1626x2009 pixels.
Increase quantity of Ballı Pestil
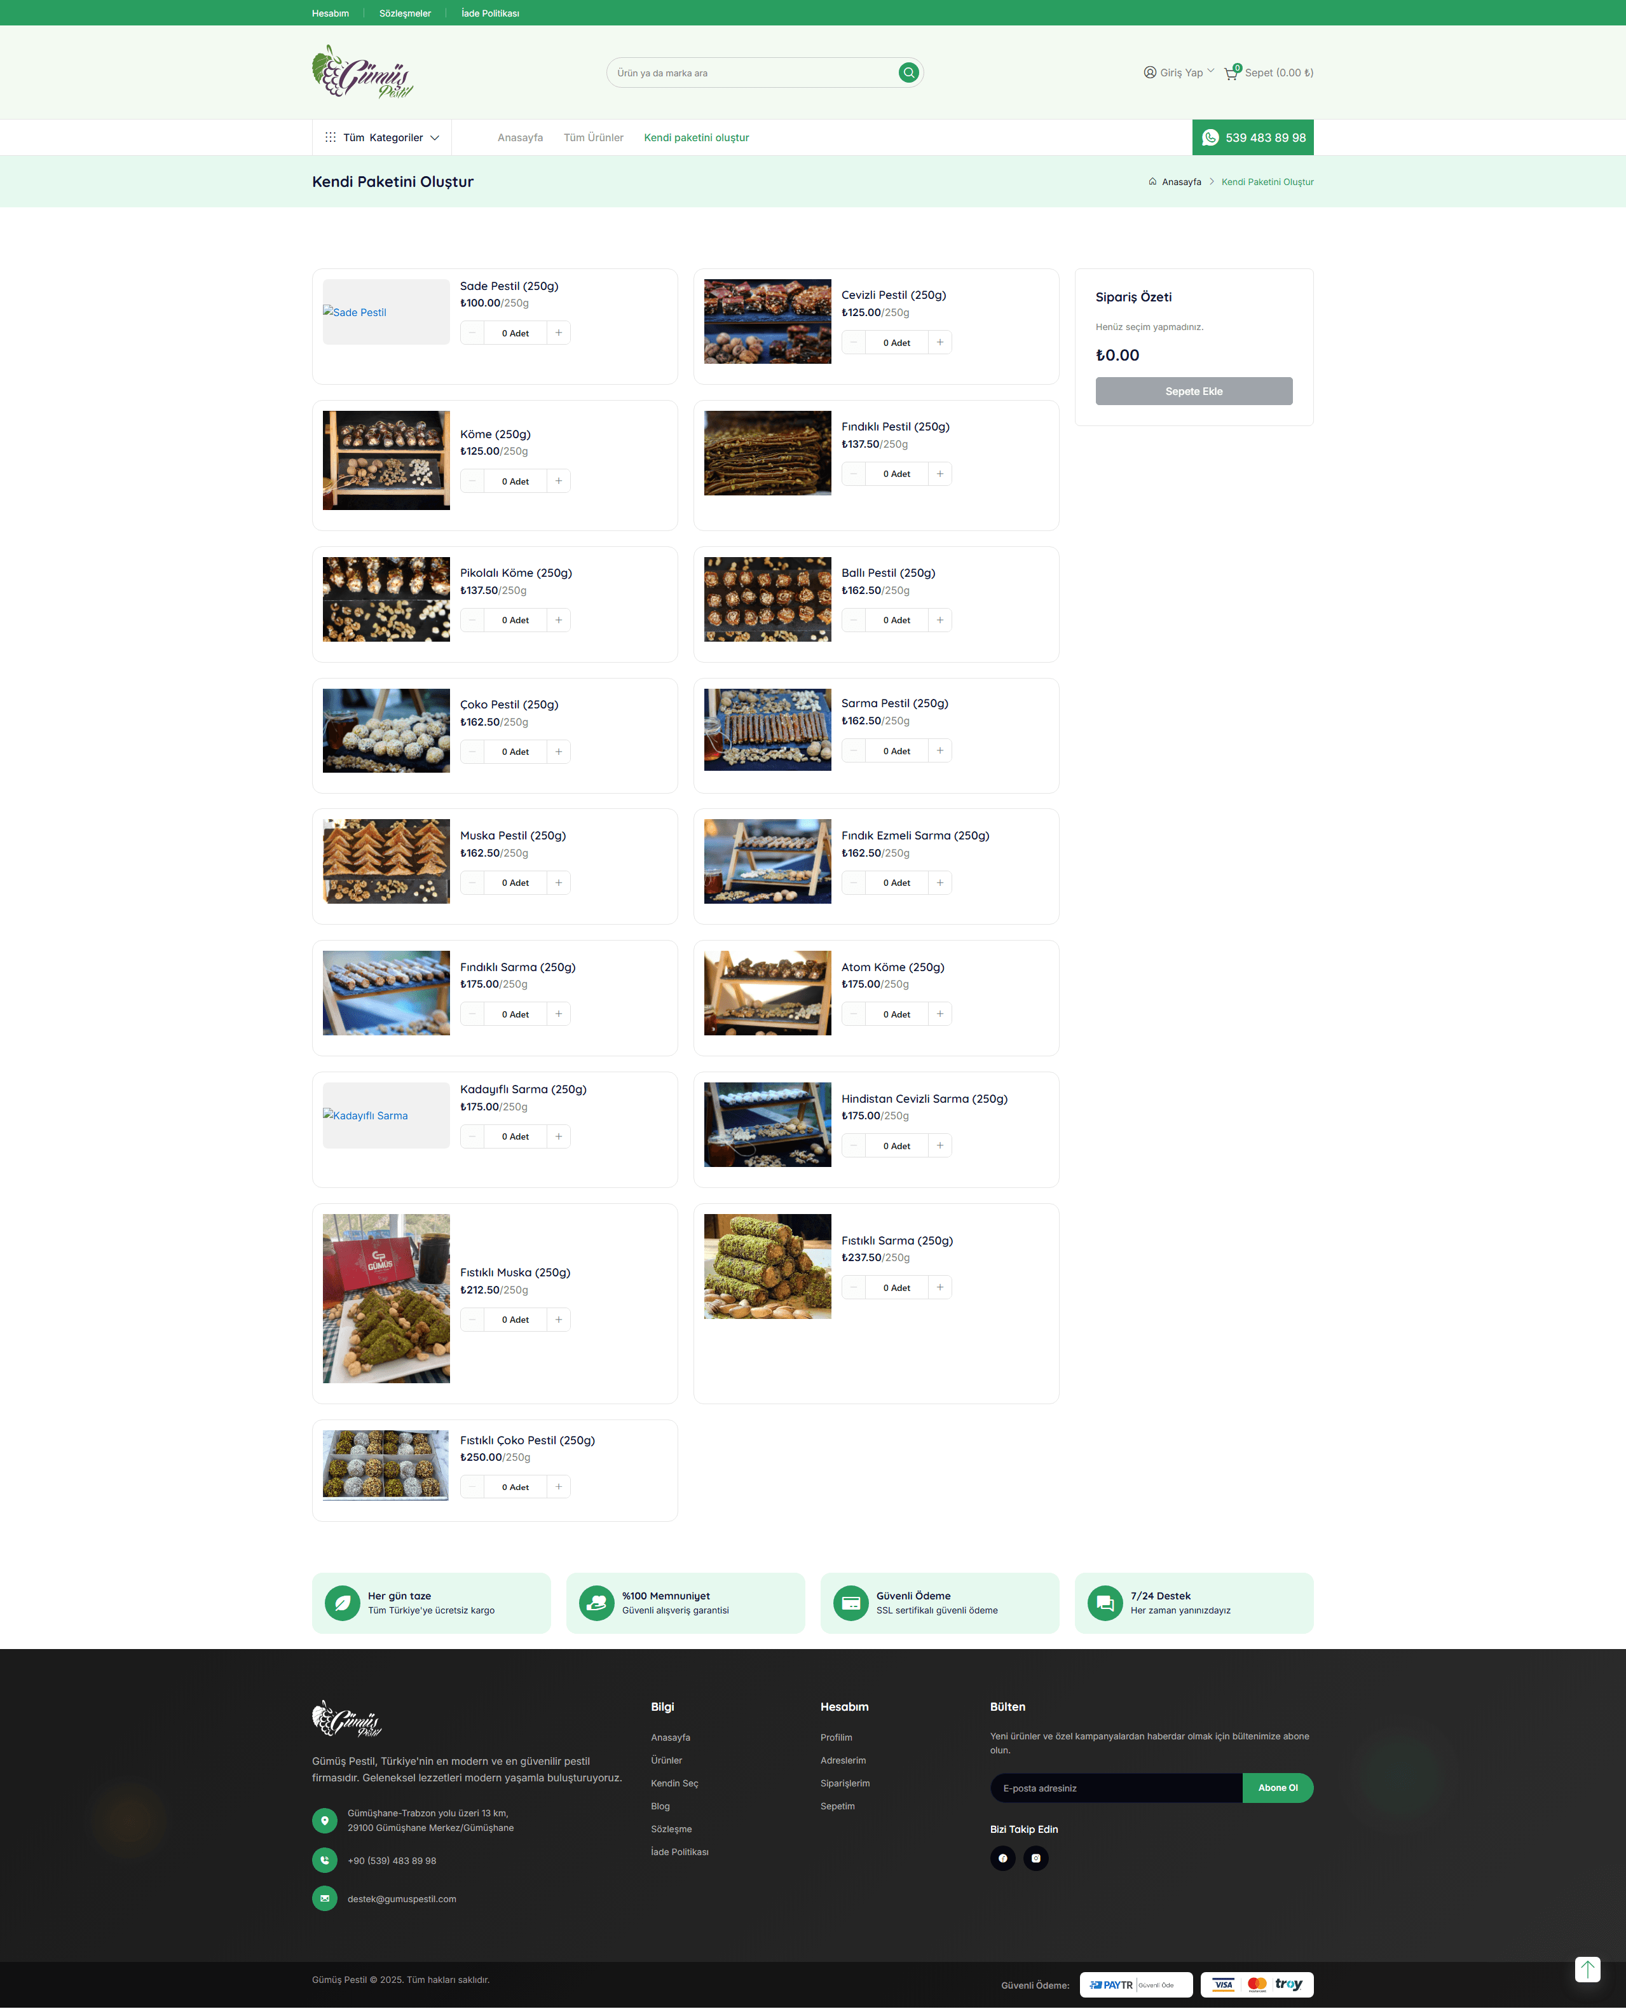(939, 619)
